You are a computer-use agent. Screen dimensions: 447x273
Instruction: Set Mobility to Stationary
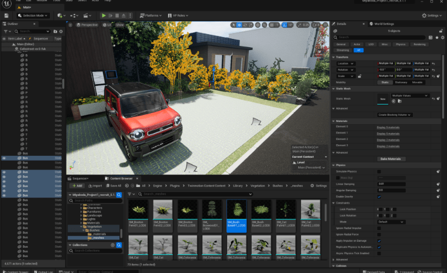tap(401, 82)
